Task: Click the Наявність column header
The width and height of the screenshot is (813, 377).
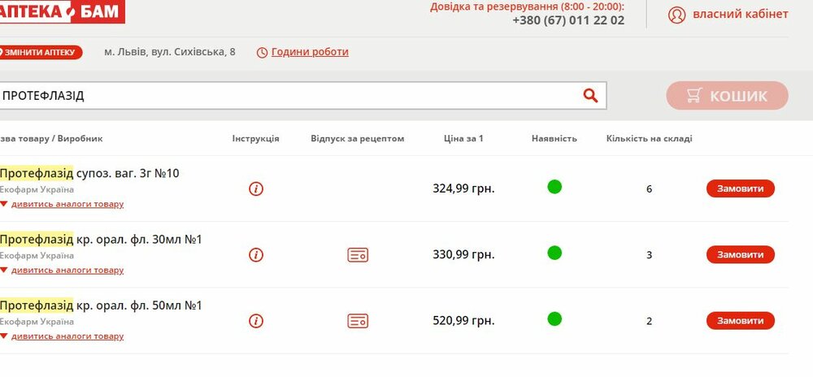Action: (x=554, y=139)
